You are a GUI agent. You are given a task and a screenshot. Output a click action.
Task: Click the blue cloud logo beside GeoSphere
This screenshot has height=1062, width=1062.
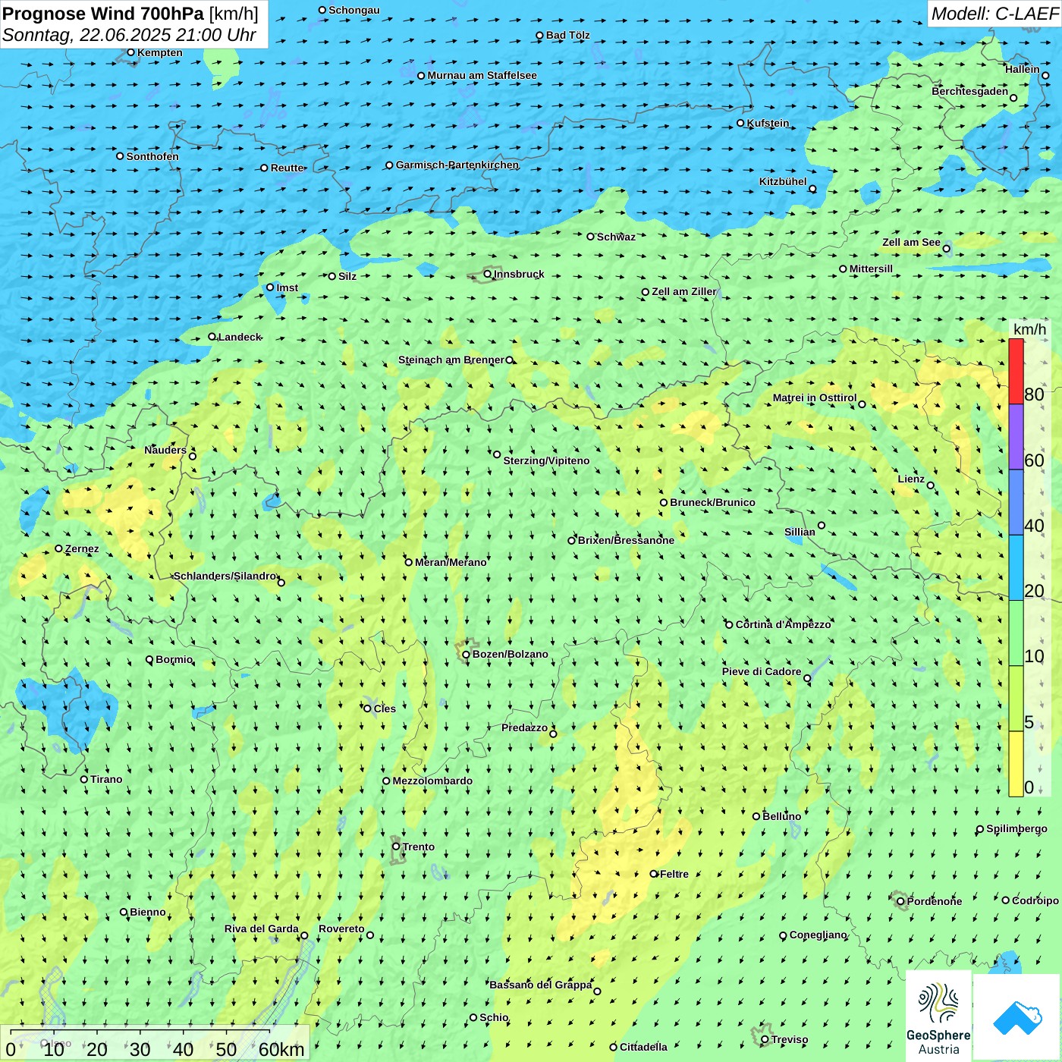[x=1017, y=1017]
